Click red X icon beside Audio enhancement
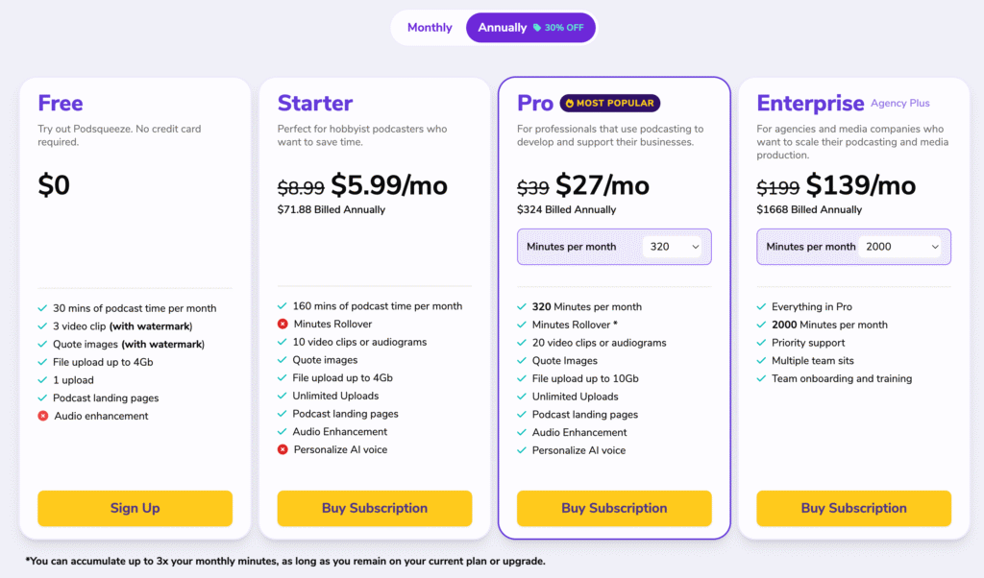Screen dimensions: 984x578 coord(42,416)
